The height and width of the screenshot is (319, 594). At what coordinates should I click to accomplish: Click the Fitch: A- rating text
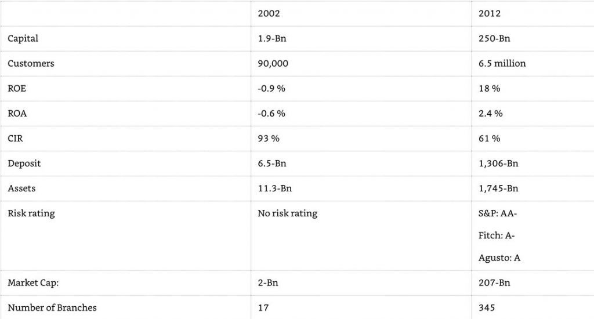(497, 235)
